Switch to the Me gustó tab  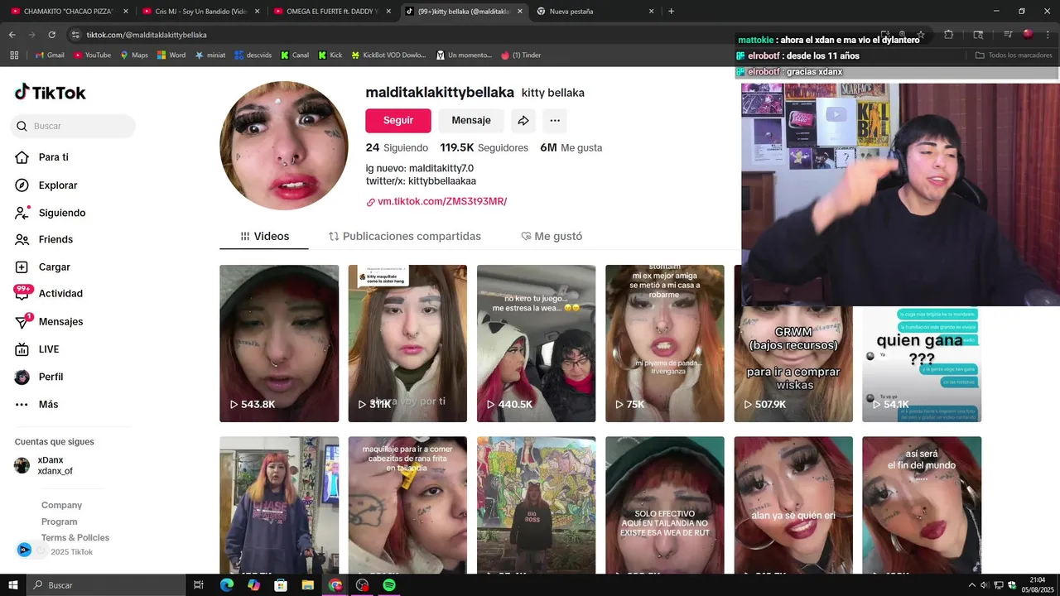coord(552,236)
